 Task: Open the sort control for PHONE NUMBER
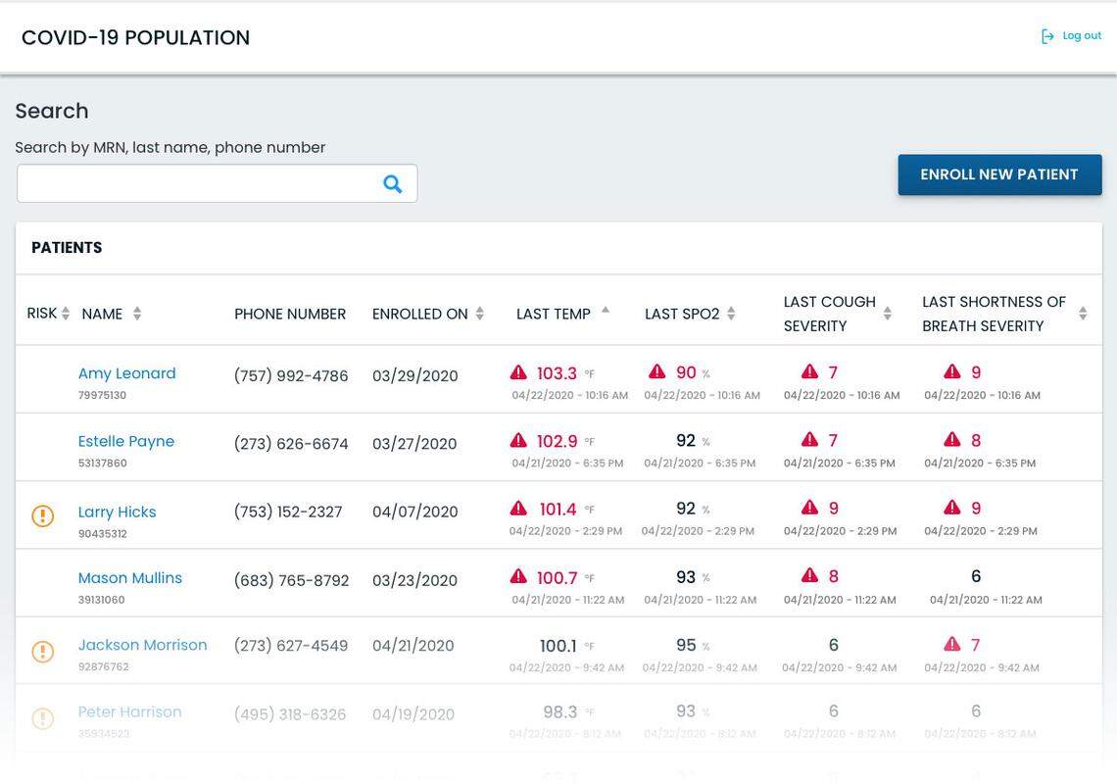tap(290, 312)
